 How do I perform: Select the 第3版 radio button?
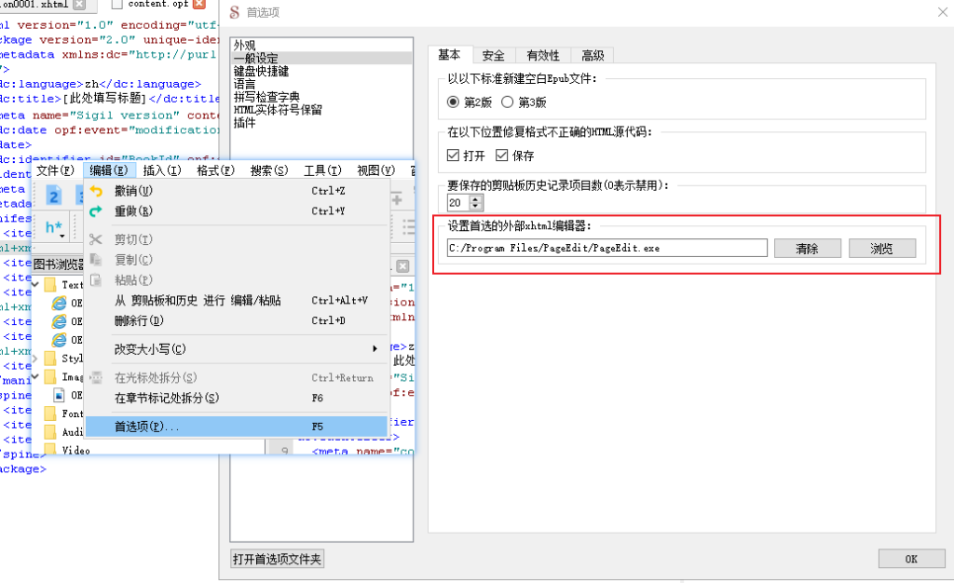507,102
